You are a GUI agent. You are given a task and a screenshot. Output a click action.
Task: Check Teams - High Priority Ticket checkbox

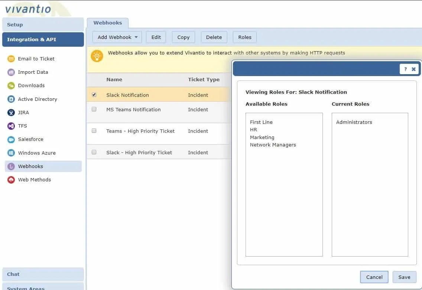coord(94,131)
